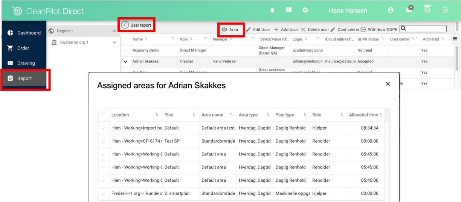Untick the Adrian Skakkes row checkbox
This screenshot has height=202, width=461.
126,62
